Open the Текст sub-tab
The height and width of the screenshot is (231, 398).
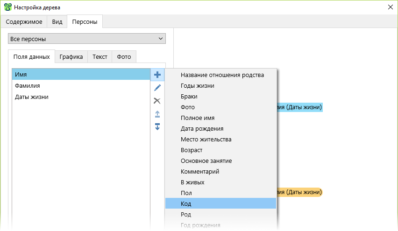point(99,57)
